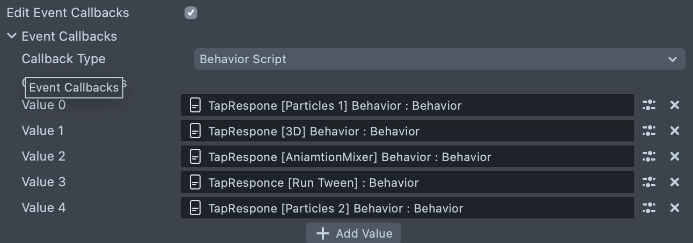This screenshot has width=693, height=243.
Task: Select TapRespone [3D] Behavior field
Action: point(408,131)
